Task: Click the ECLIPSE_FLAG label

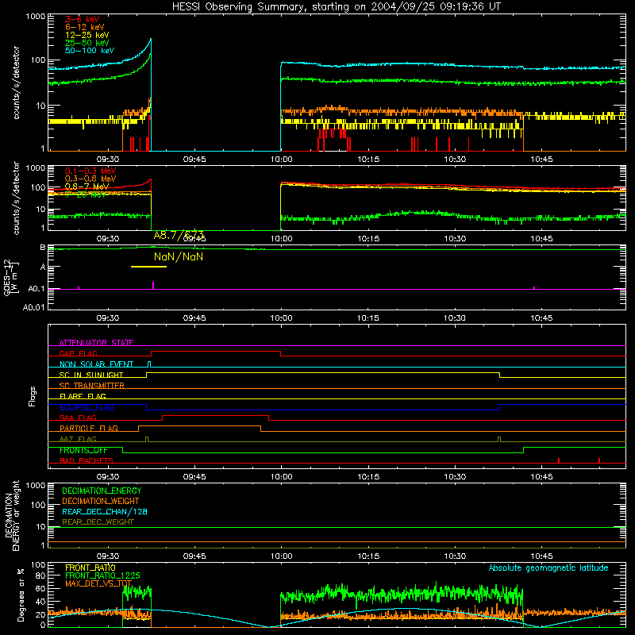Action: (87, 407)
